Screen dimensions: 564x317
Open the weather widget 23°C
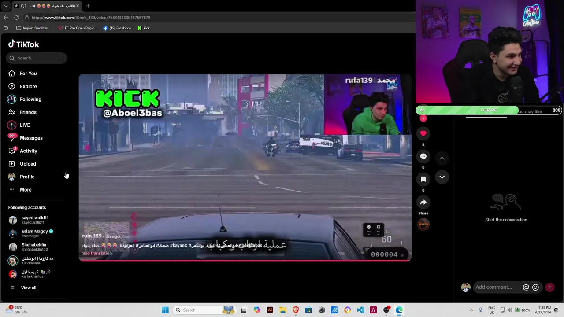tap(17, 310)
